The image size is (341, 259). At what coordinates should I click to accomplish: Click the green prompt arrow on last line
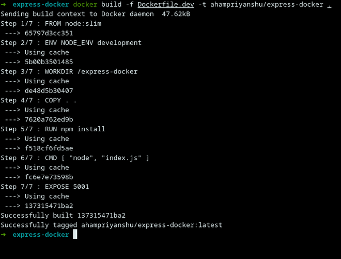[3, 235]
